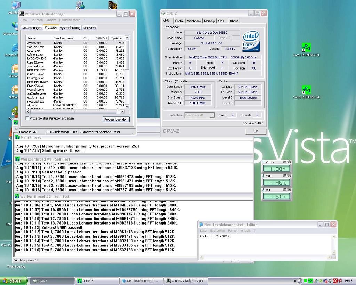The image size is (356, 285).
Task: Switch to the Prime95 taskbar button
Action: tap(97, 281)
